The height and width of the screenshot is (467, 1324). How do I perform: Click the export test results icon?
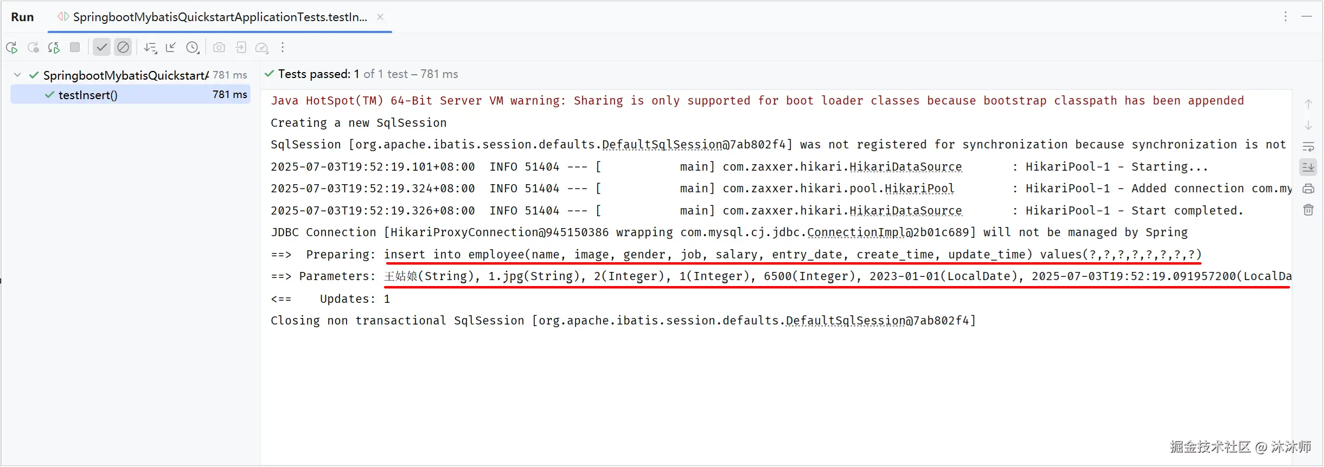click(241, 48)
